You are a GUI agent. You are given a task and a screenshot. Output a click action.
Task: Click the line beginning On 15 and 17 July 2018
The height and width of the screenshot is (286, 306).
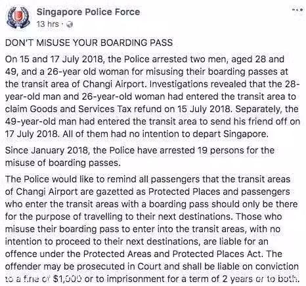(x=144, y=59)
